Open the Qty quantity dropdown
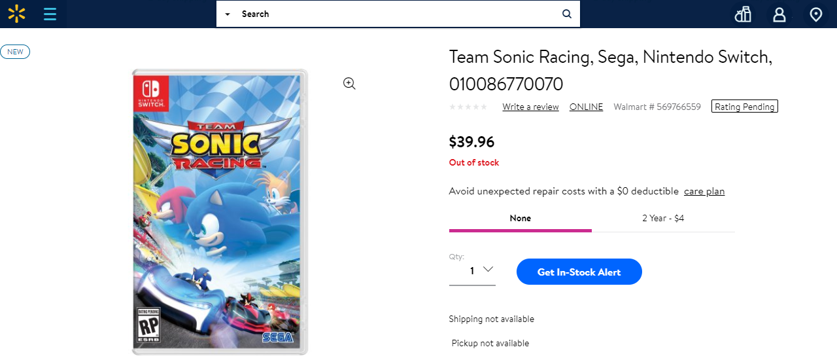 tap(472, 270)
